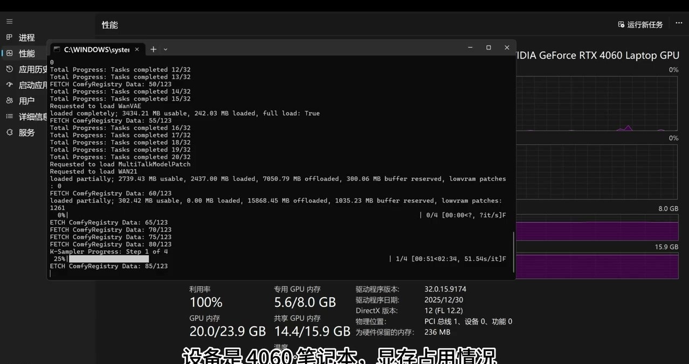
Task: Toggle the hamburger navigation menu in Task Manager
Action: [x=9, y=22]
